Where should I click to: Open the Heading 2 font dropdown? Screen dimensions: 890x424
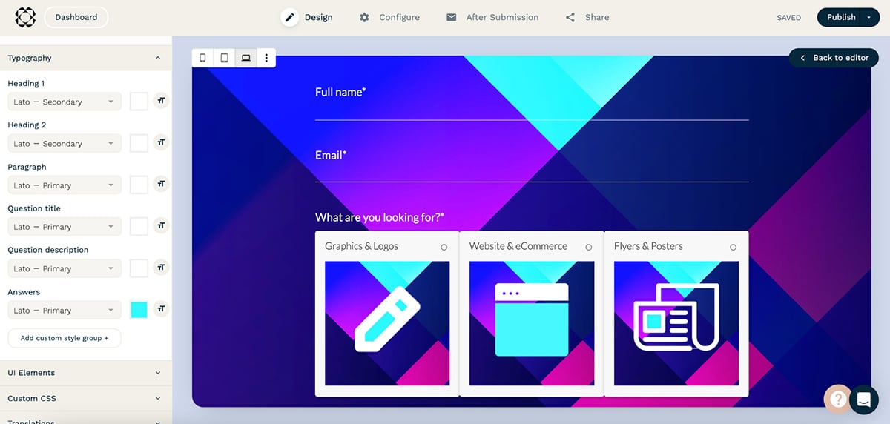coord(65,143)
